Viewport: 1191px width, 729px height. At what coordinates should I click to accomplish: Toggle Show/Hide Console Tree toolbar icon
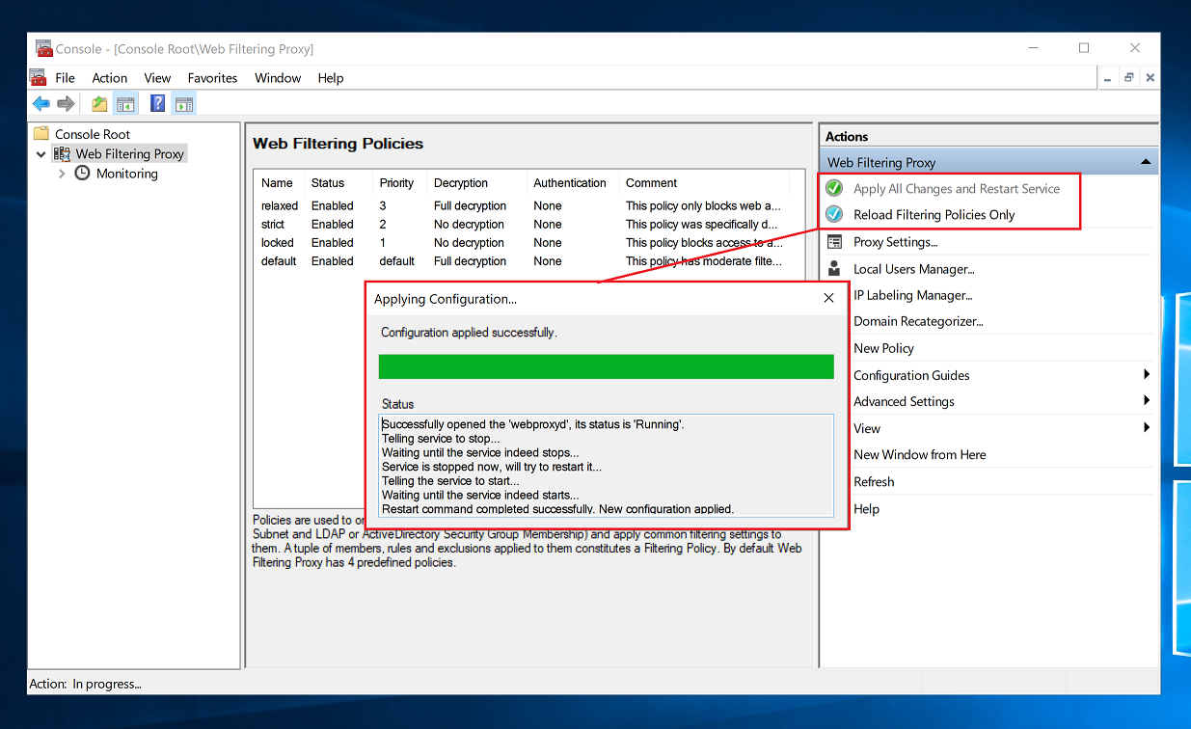(x=125, y=104)
